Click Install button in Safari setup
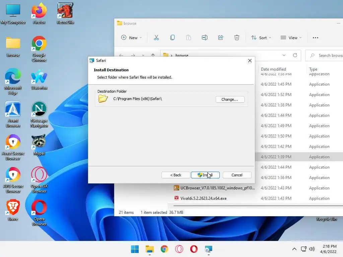Viewport: 343px width, 257px height. (205, 175)
